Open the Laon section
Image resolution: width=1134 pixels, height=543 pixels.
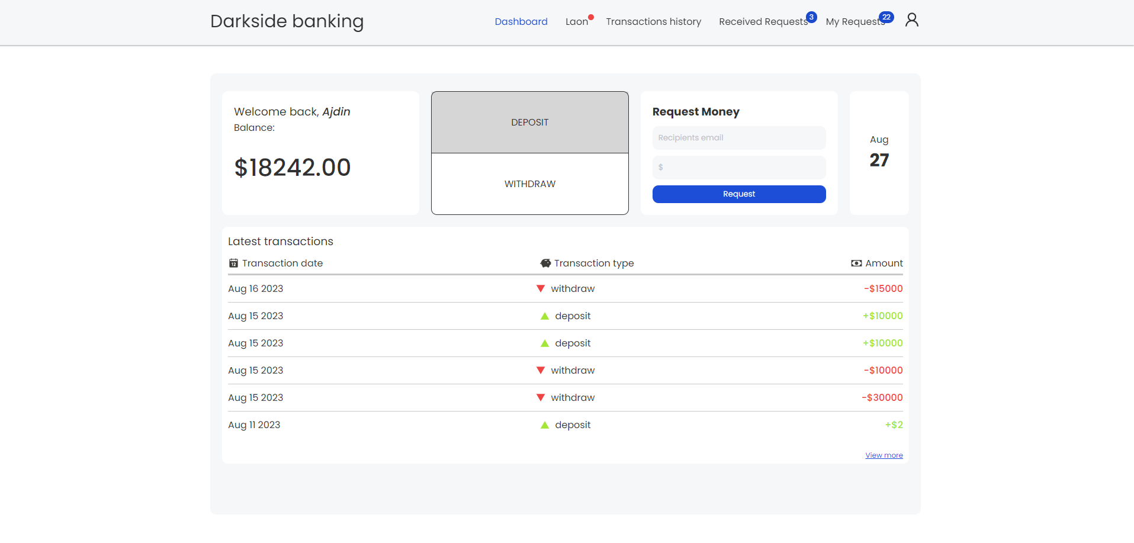coord(577,21)
